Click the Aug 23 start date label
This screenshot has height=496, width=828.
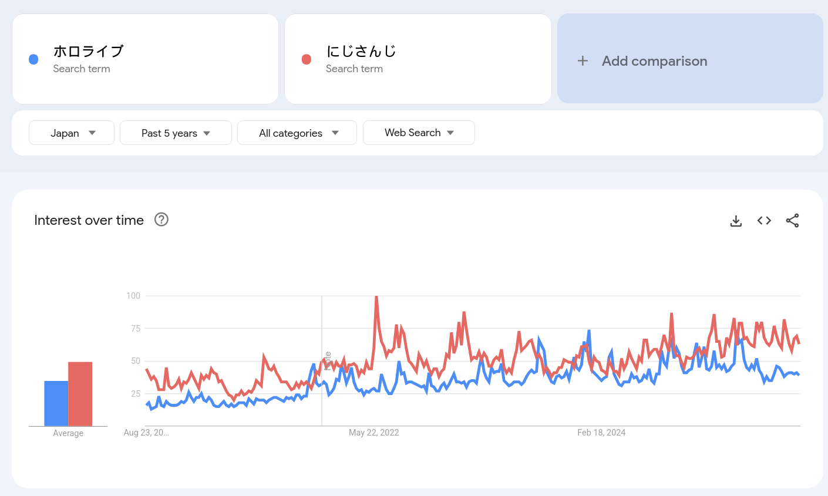point(146,433)
